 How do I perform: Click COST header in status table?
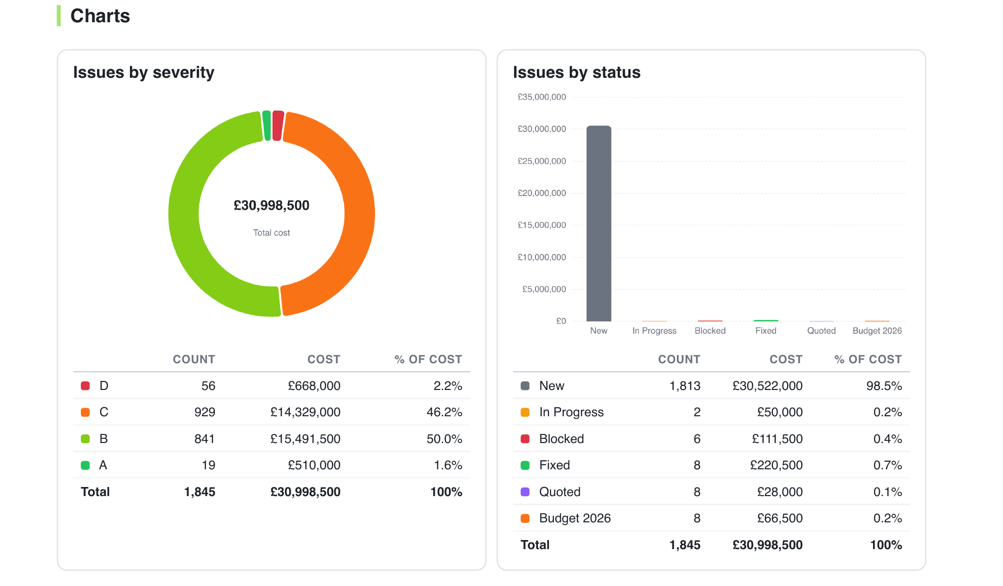(x=786, y=360)
